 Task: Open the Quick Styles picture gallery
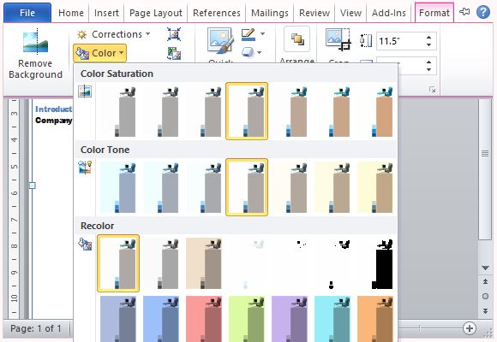click(220, 41)
